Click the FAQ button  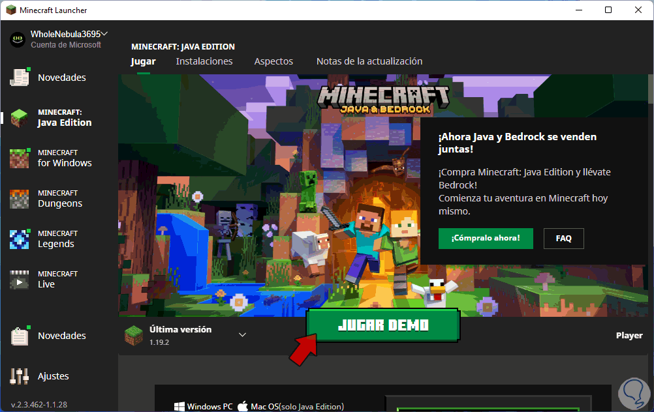[563, 239]
